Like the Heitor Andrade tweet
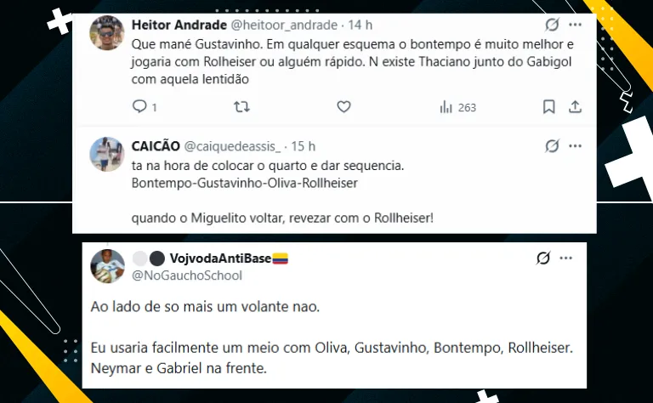Image resolution: width=653 pixels, height=403 pixels. pyautogui.click(x=344, y=107)
